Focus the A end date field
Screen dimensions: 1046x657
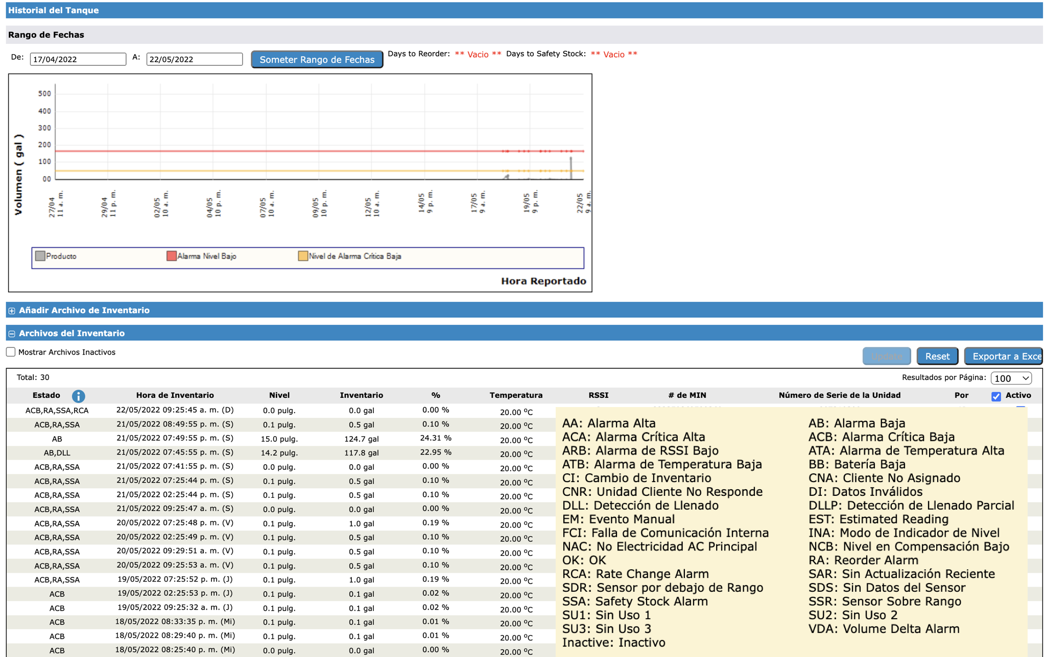click(x=195, y=59)
